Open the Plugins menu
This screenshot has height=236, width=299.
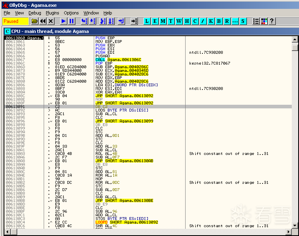[x=53, y=13]
